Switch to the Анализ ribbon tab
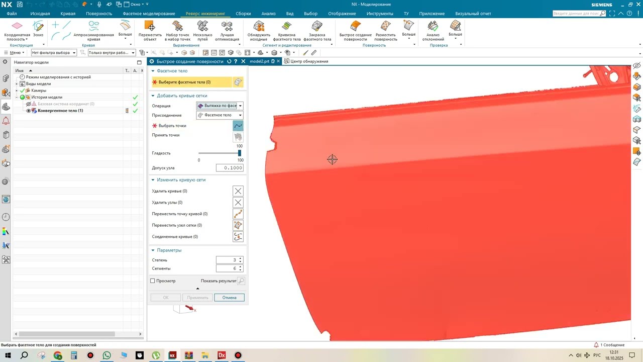The image size is (643, 362). pyautogui.click(x=268, y=14)
